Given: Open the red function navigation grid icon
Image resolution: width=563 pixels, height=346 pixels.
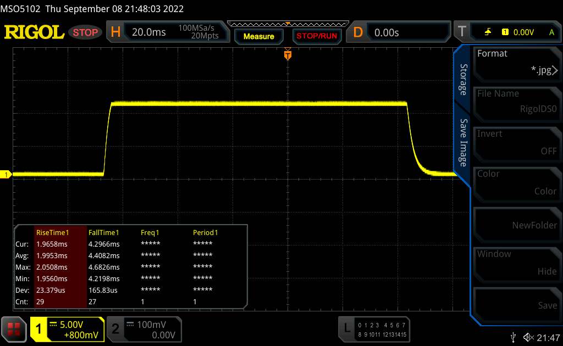Looking at the screenshot, I should (x=14, y=329).
